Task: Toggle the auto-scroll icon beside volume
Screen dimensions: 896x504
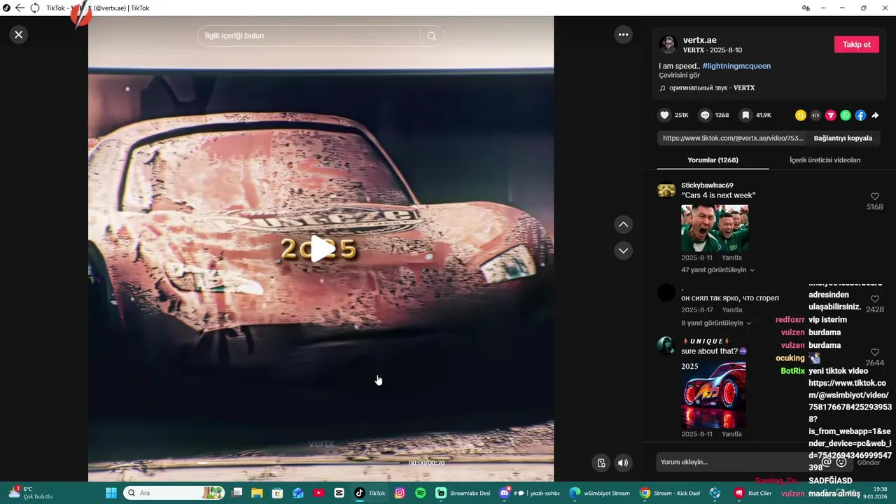Action: [x=601, y=463]
